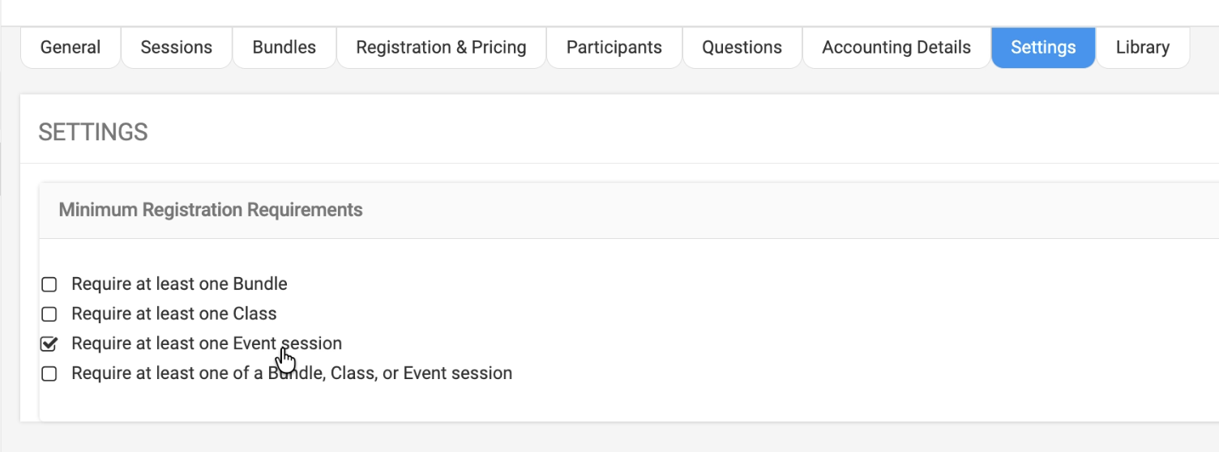This screenshot has height=452, width=1219.
Task: Click the blank white bar above the tabs
Action: [608, 11]
